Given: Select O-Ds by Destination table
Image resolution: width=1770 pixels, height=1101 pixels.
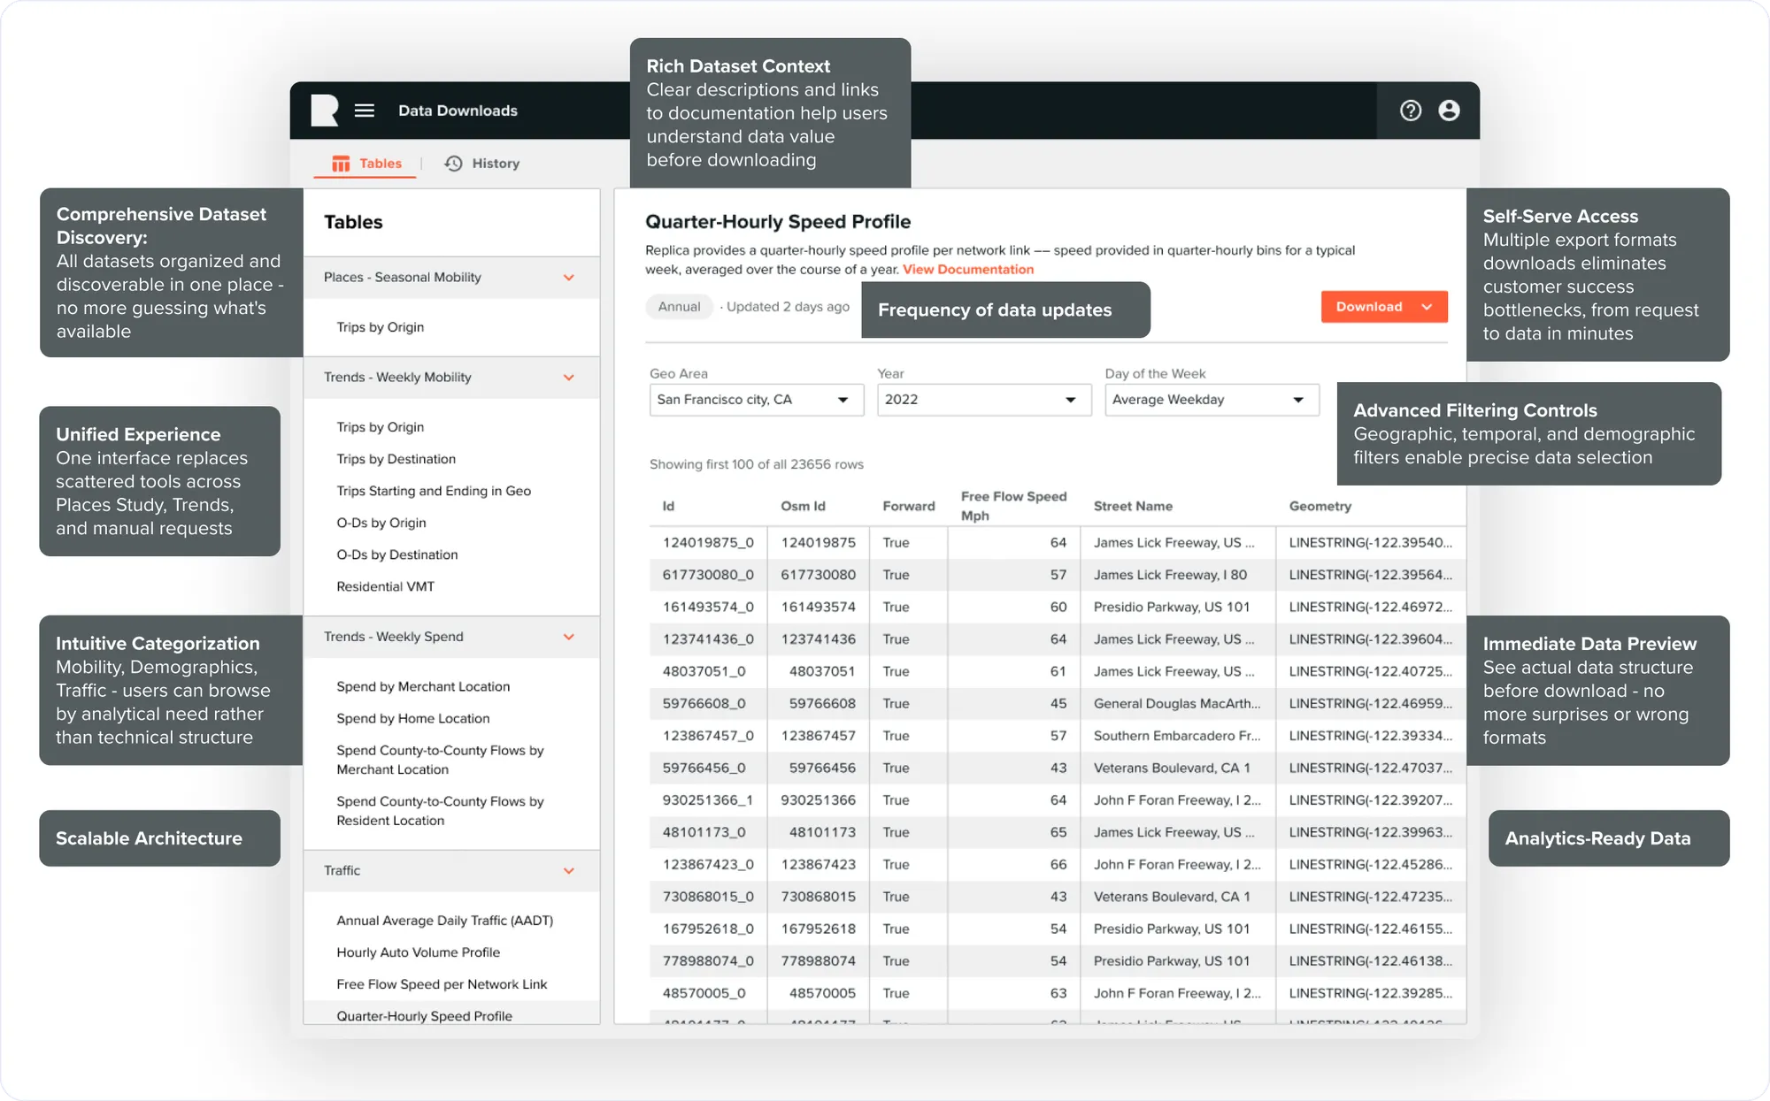Looking at the screenshot, I should (x=397, y=554).
